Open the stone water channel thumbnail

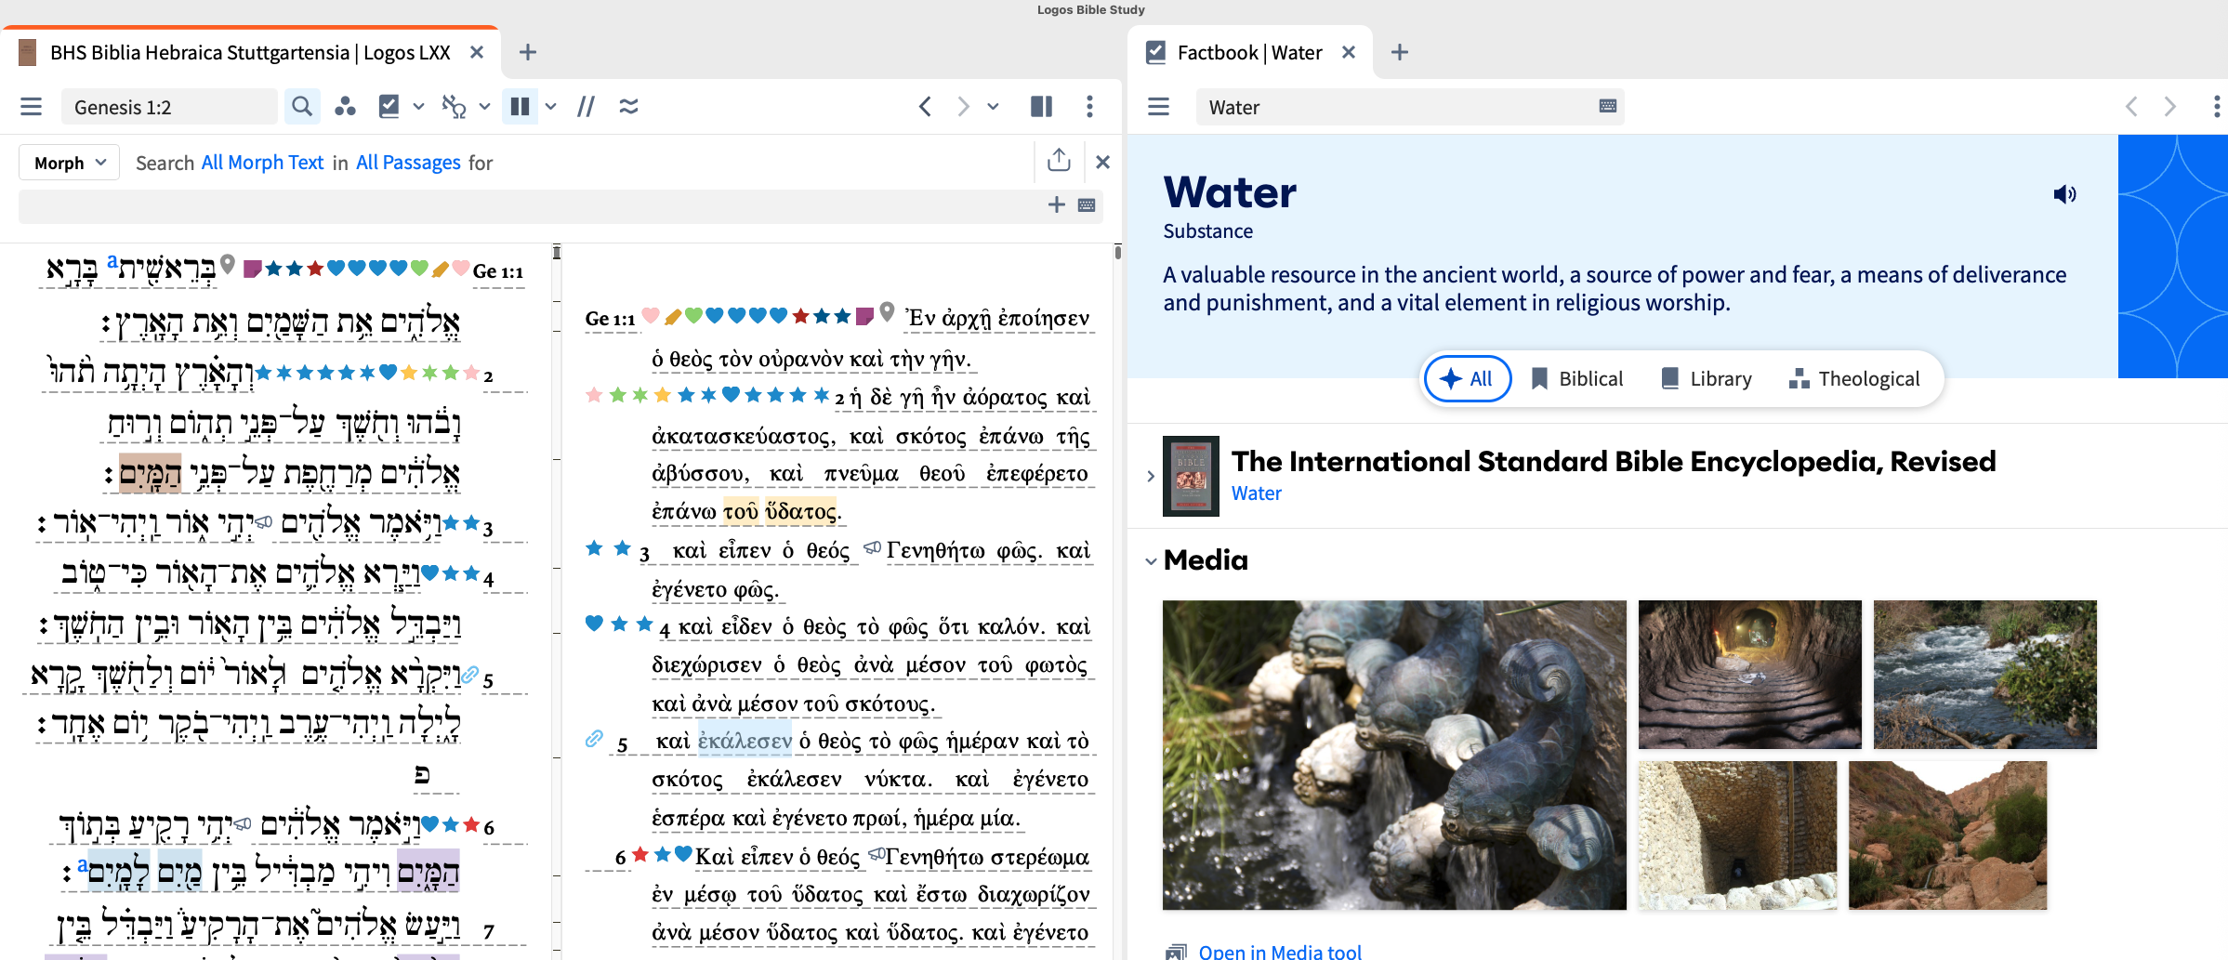click(x=1737, y=835)
